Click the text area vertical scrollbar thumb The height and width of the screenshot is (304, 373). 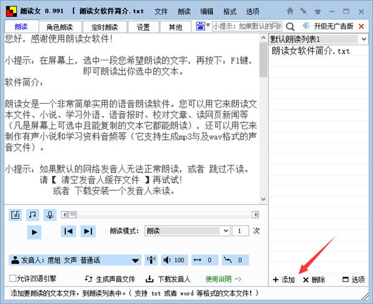264,60
